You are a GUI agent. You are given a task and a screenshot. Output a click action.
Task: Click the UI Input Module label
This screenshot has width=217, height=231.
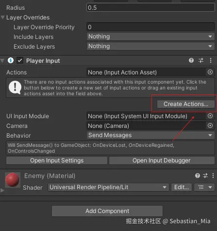click(28, 116)
